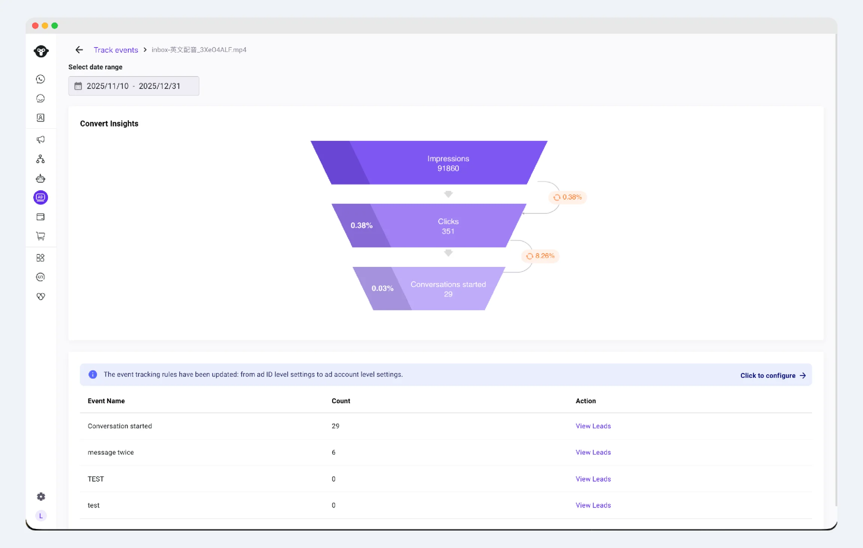Open the chatbot robot icon
The height and width of the screenshot is (548, 863).
40,179
